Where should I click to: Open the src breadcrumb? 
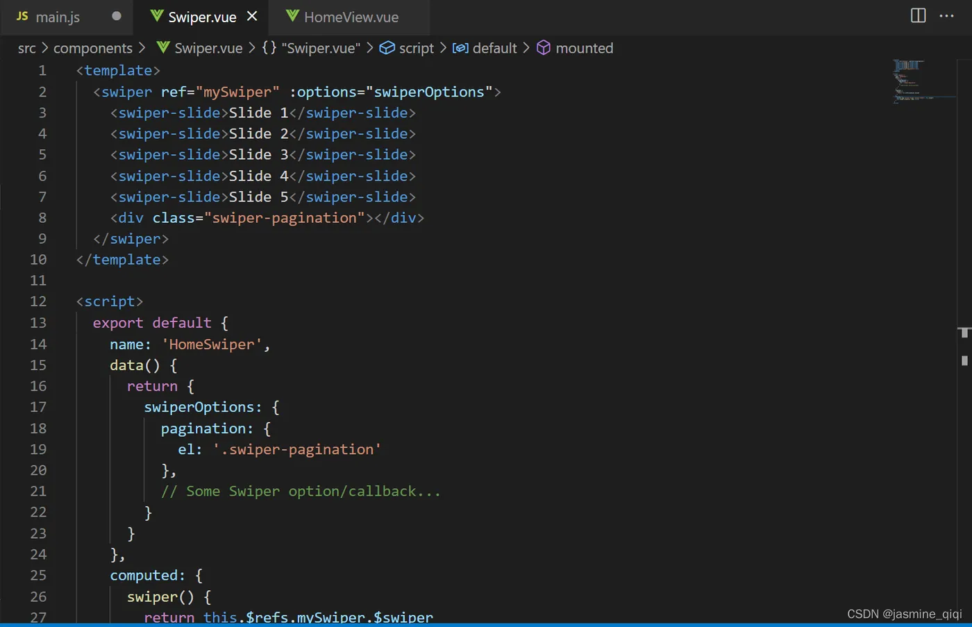[x=26, y=48]
